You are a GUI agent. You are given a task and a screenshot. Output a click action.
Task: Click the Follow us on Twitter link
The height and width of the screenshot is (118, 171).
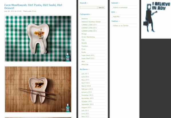[x=121, y=26]
